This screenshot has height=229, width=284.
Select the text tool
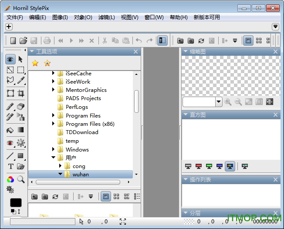pos(11,166)
